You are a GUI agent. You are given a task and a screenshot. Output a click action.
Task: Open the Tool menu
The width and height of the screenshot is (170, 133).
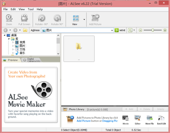[31, 9]
